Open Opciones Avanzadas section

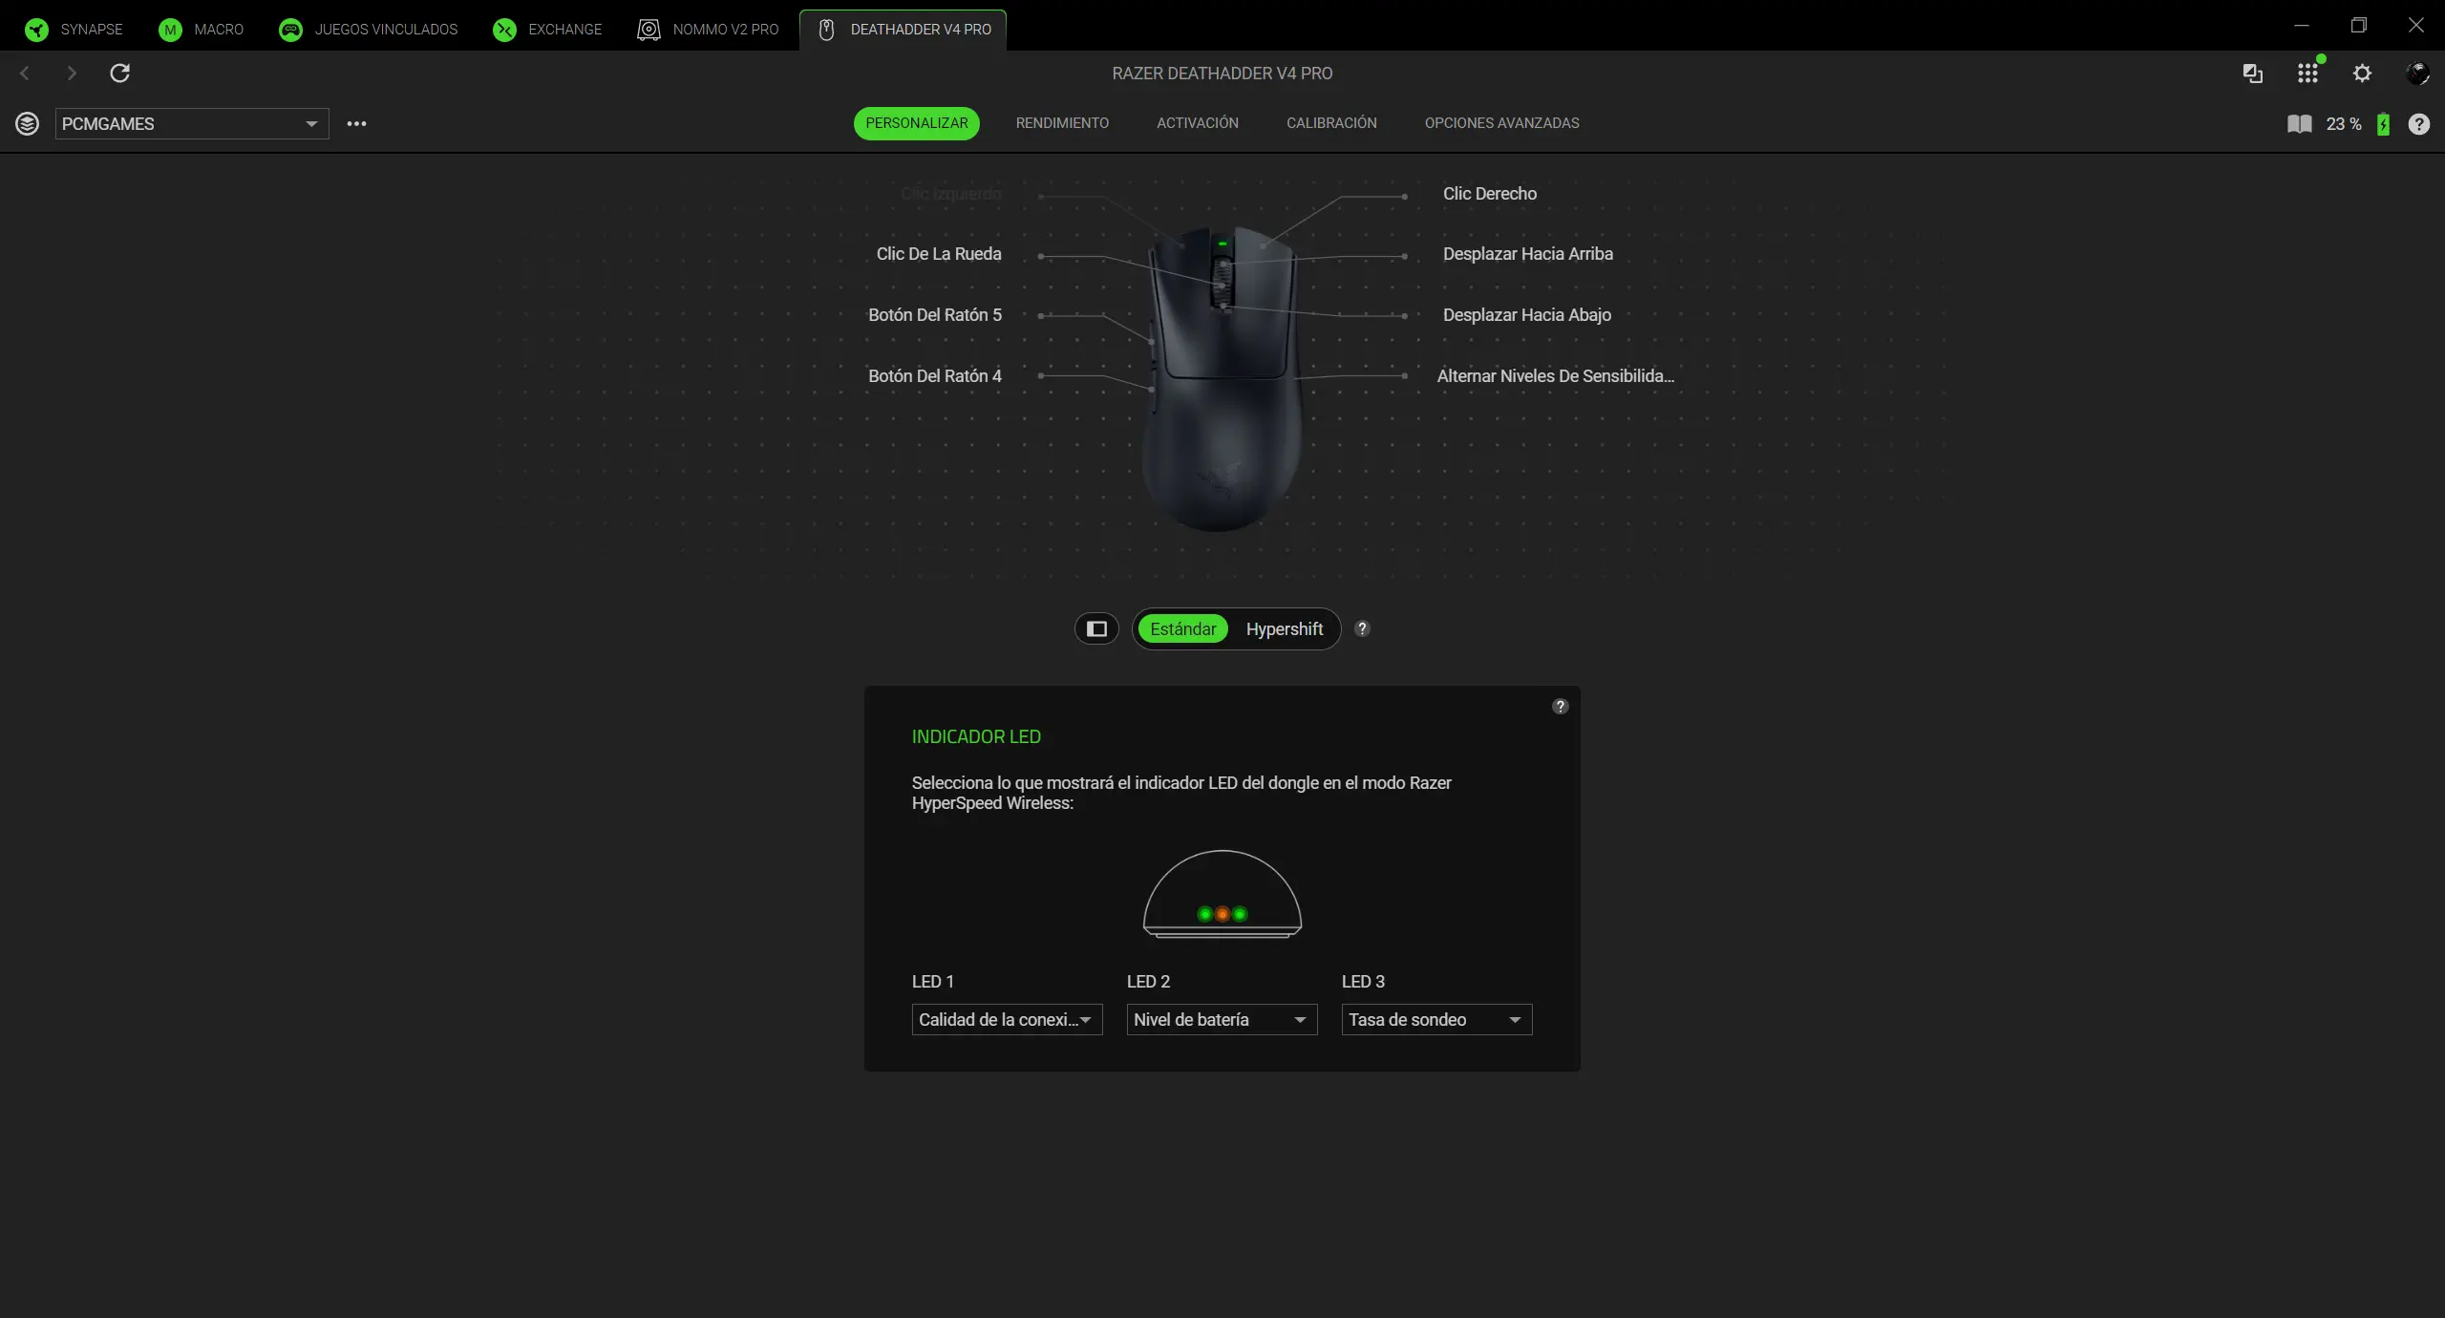pos(1501,123)
